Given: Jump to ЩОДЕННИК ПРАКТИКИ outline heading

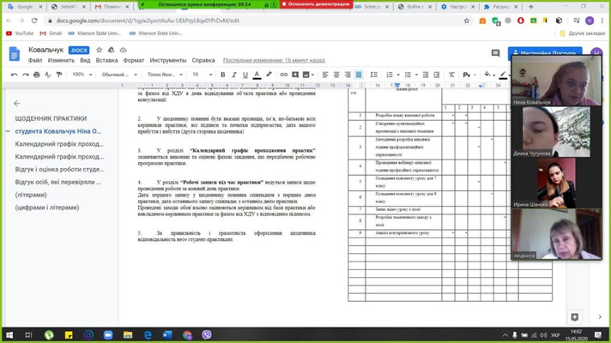Looking at the screenshot, I should tap(51, 118).
